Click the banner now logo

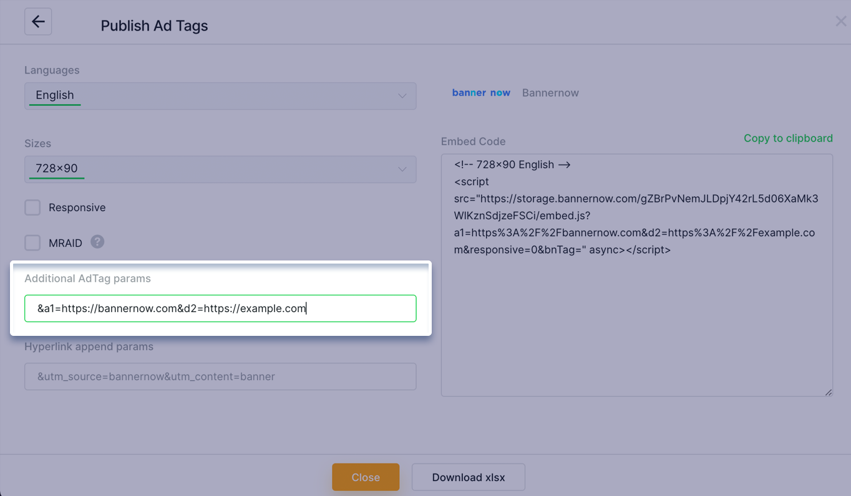coord(481,93)
